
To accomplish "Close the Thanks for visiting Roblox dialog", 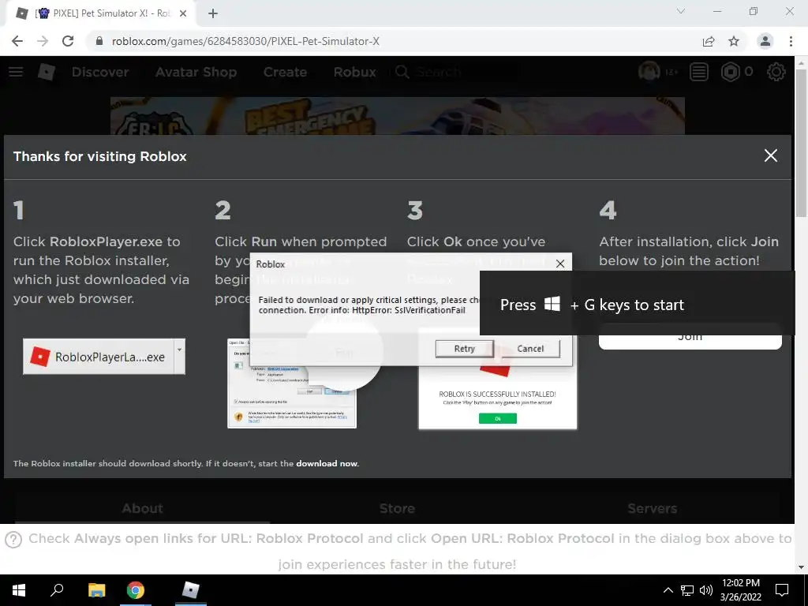I will pyautogui.click(x=770, y=155).
